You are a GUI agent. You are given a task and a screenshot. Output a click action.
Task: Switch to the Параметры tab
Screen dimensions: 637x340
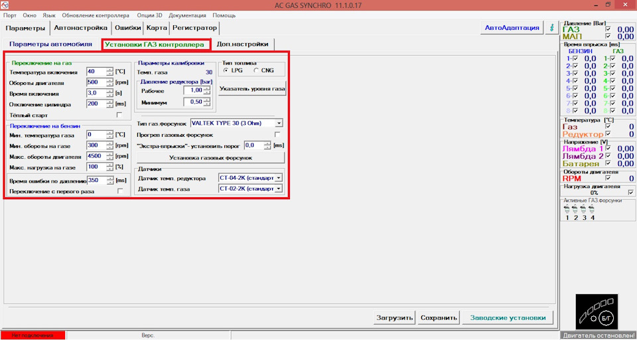click(26, 28)
